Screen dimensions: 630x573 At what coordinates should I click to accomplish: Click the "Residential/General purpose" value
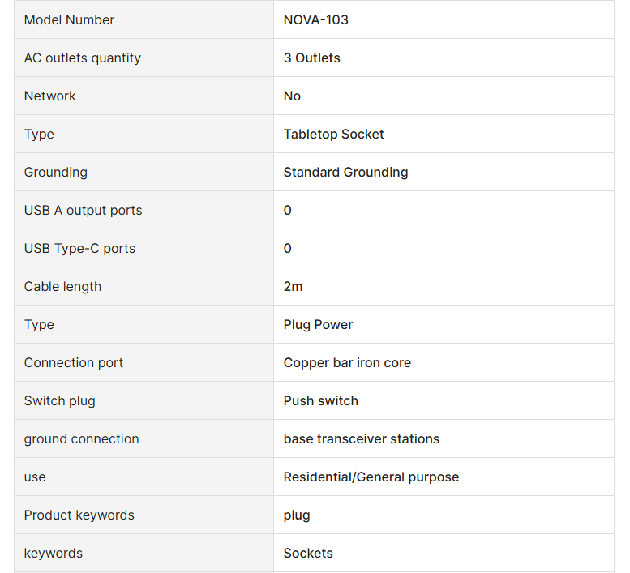coord(371,477)
